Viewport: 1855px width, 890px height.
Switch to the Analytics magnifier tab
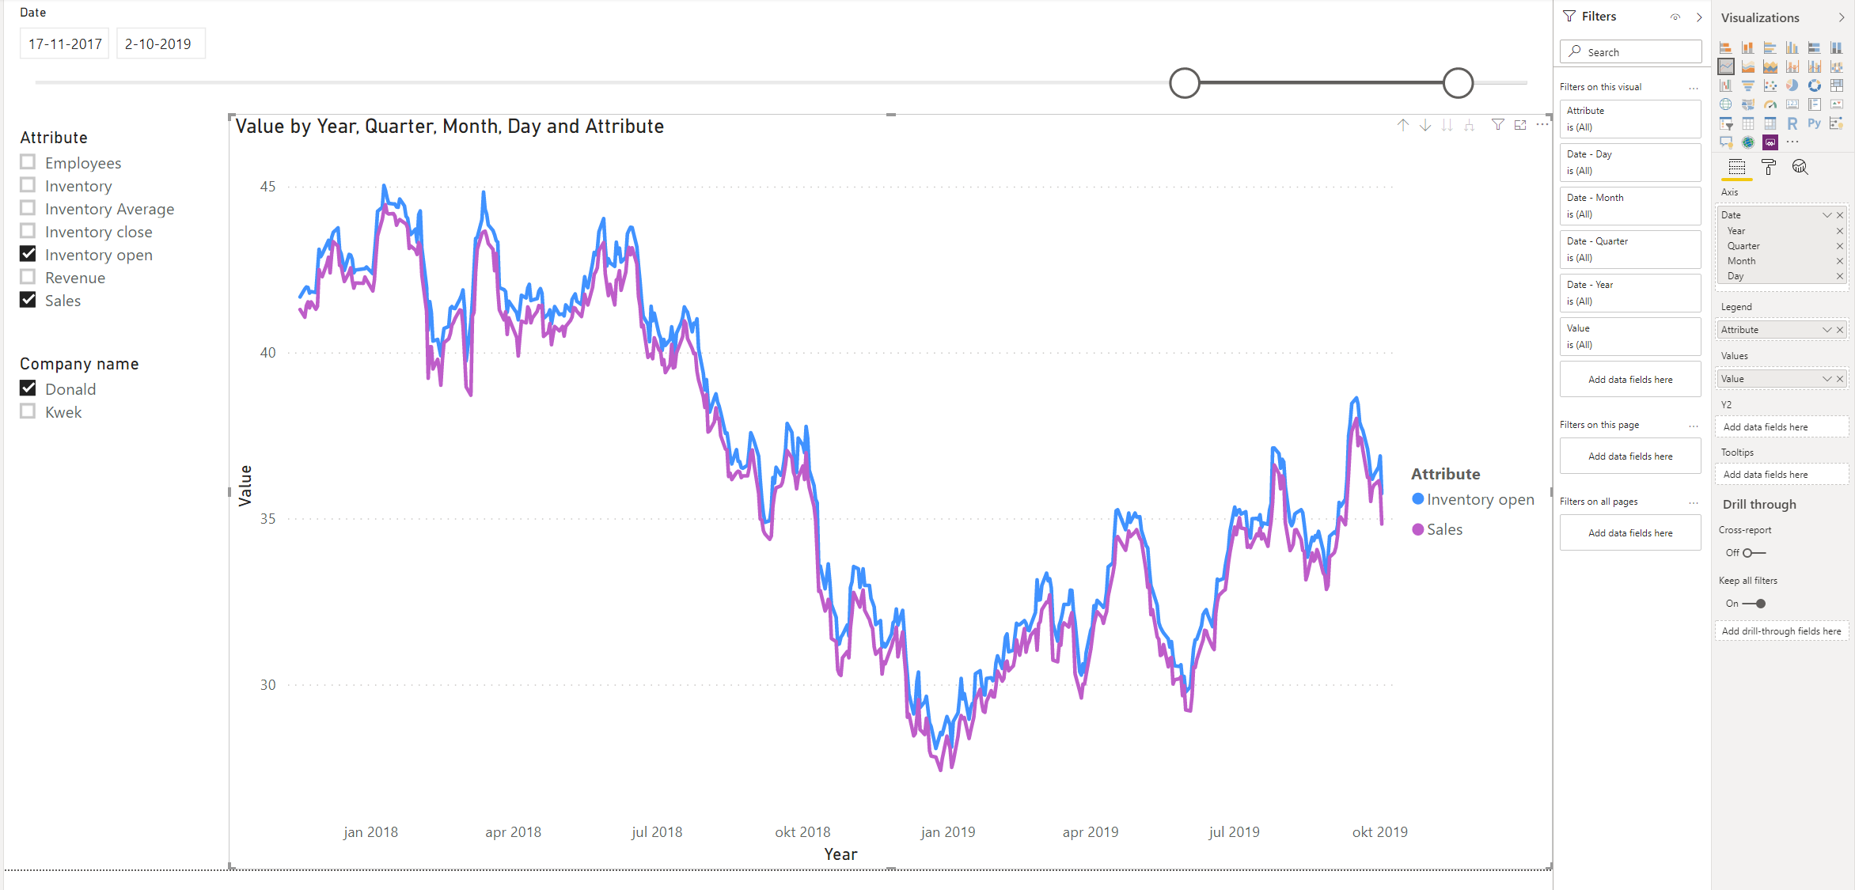[1800, 167]
